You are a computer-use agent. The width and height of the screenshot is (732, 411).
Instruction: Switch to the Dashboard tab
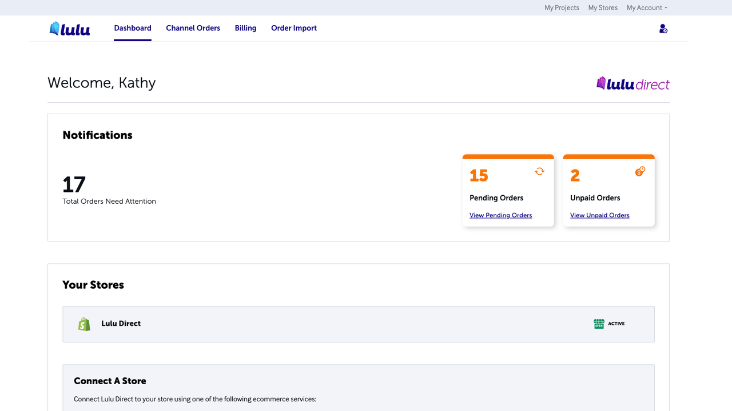133,28
